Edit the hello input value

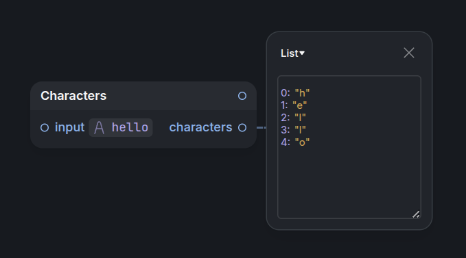coord(130,128)
